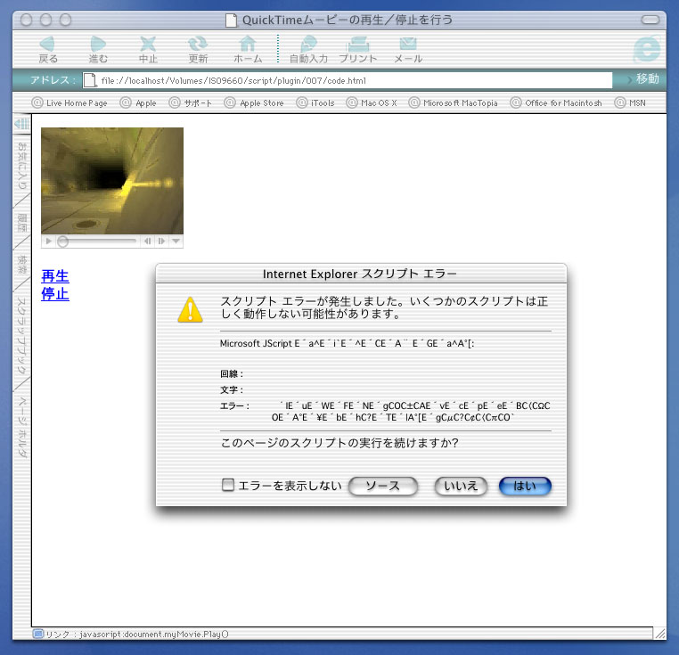Viewport: 679px width, 655px height.
Task: Open the QuickTime controller dropdown menu
Action: [x=176, y=242]
